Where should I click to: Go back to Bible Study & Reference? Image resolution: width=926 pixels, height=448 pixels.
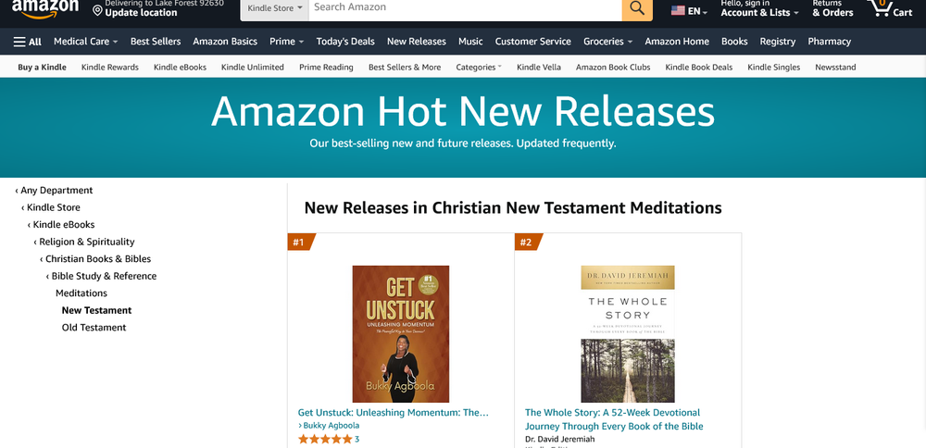(x=104, y=276)
